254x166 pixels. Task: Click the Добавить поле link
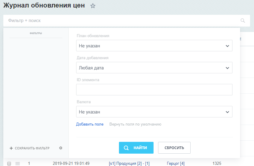point(90,124)
